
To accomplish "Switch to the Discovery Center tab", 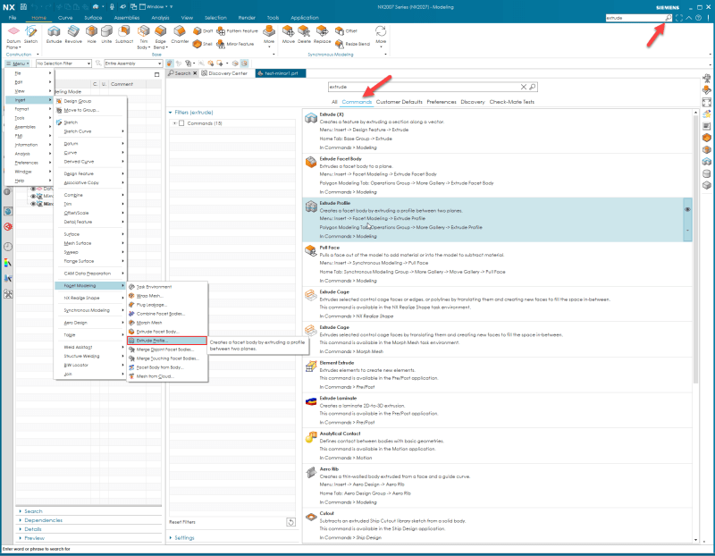I will pos(224,73).
